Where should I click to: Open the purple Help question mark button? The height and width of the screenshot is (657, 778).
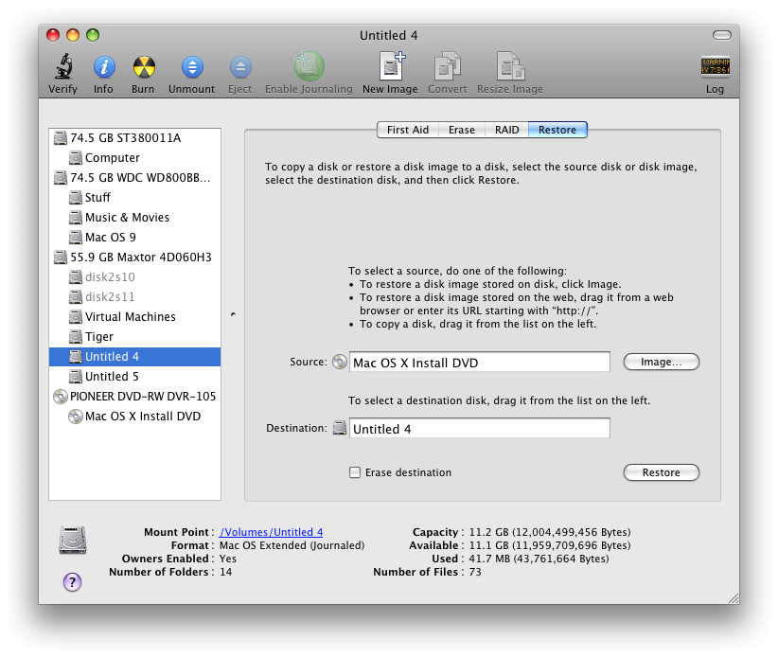73,582
